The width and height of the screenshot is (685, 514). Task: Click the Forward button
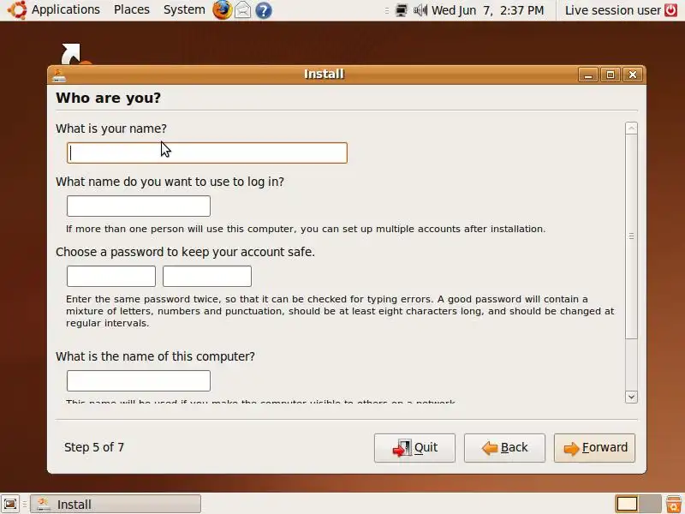594,447
